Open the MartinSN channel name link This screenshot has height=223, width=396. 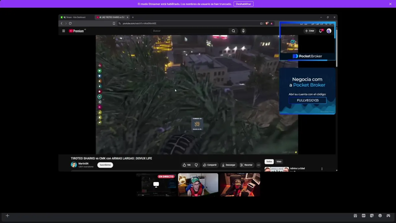(84, 164)
